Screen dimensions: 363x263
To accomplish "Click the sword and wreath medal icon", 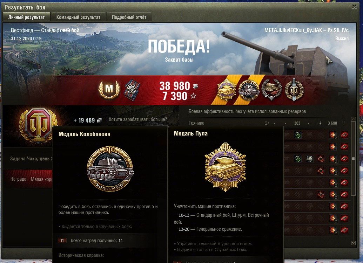I will (294, 90).
